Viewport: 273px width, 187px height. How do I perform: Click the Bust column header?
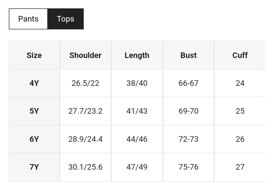[x=188, y=55]
